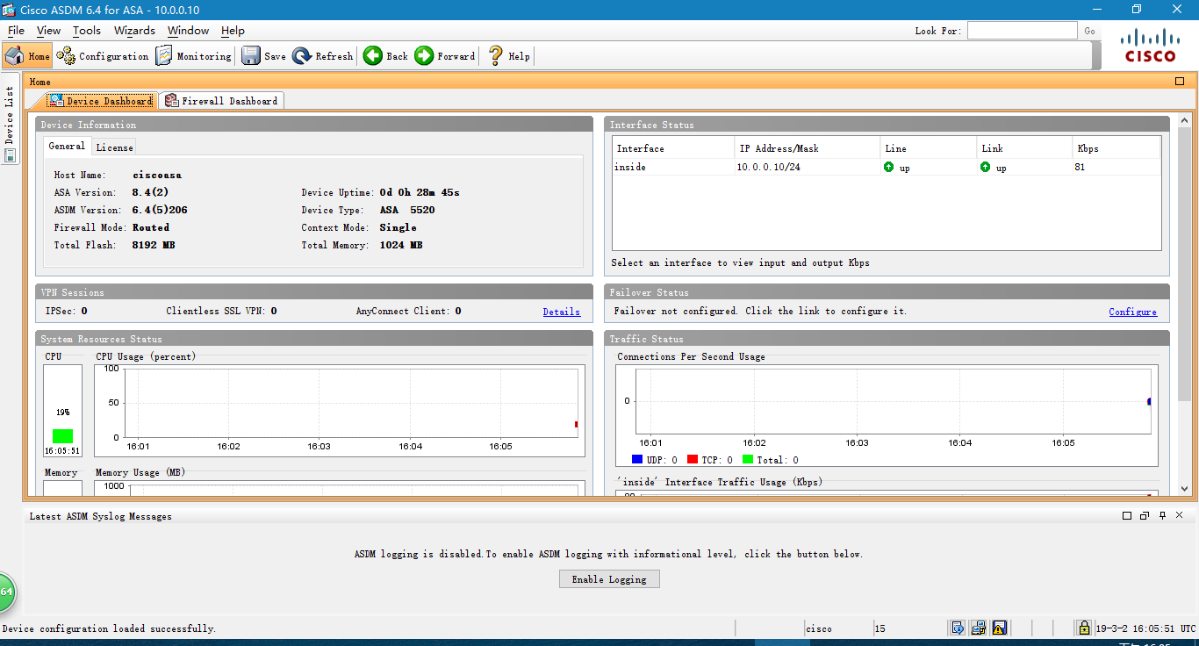Click the Cisco logo
The width and height of the screenshot is (1199, 646).
click(x=1151, y=46)
